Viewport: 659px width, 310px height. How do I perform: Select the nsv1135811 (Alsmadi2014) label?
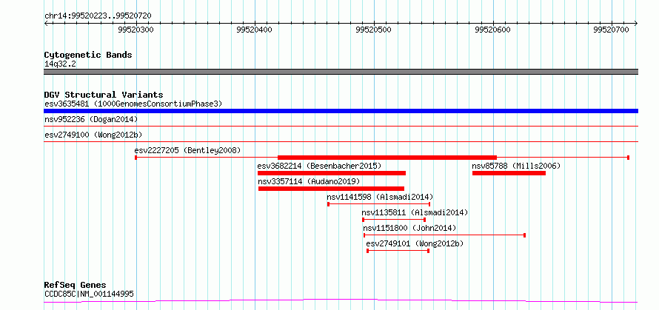pos(415,212)
